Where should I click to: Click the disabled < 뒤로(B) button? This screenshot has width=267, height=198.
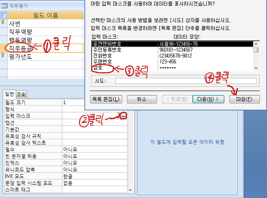coord(178,99)
